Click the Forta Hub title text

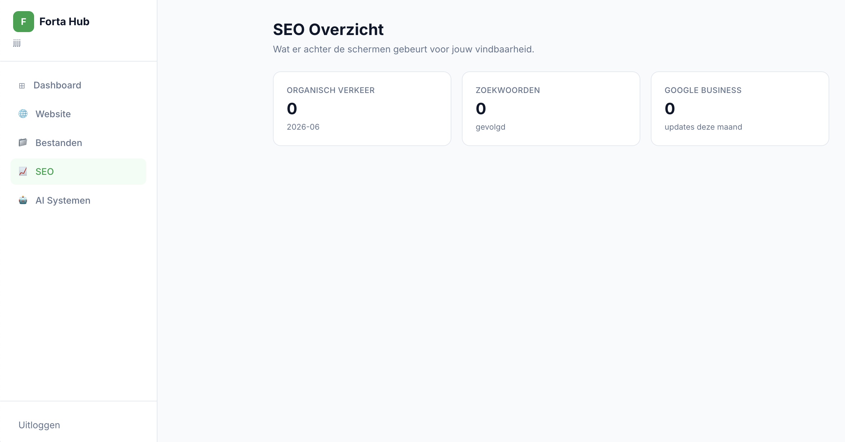64,22
